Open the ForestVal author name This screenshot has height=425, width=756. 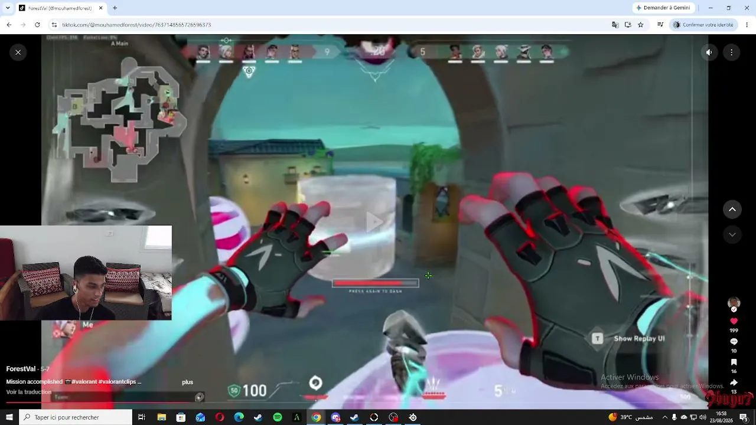tap(21, 369)
